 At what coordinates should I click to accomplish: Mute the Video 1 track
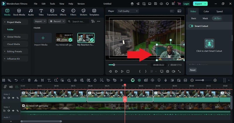[x=9, y=111]
